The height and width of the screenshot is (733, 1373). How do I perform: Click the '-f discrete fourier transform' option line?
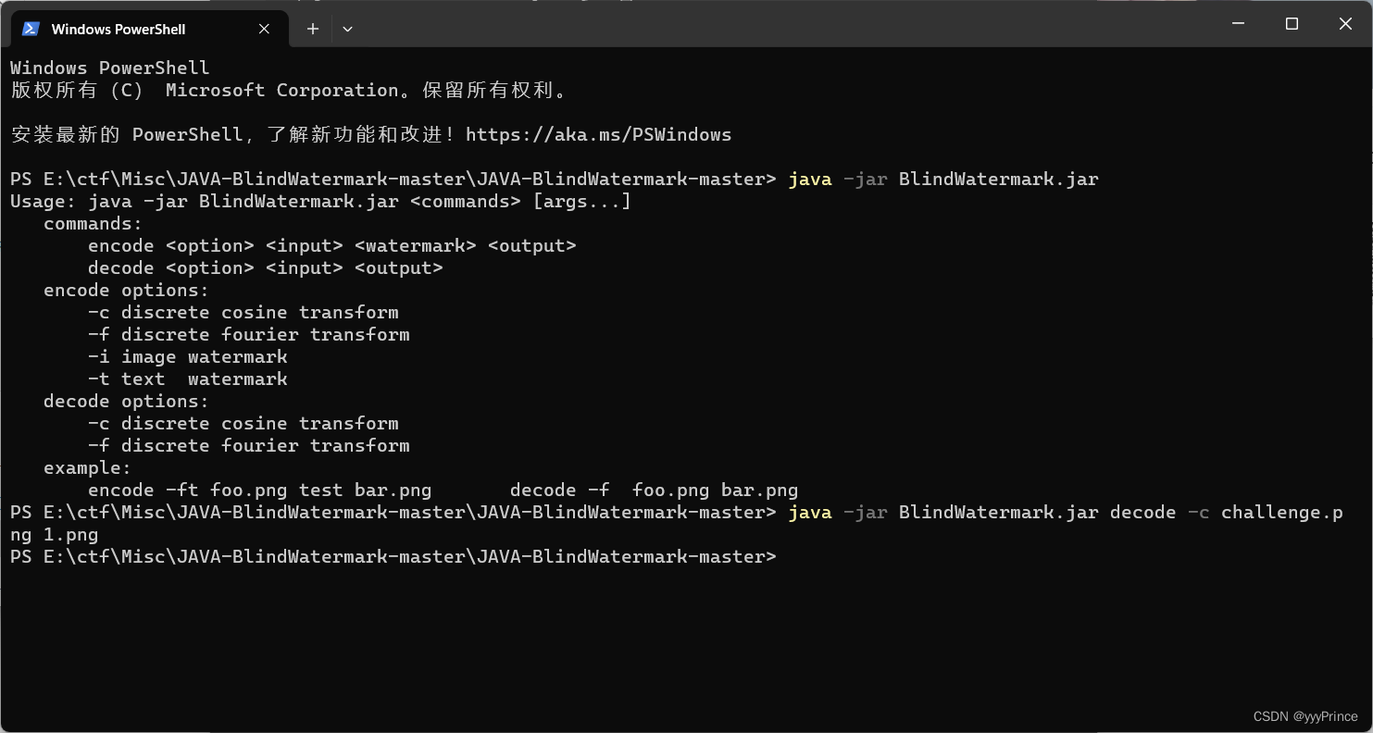click(250, 334)
